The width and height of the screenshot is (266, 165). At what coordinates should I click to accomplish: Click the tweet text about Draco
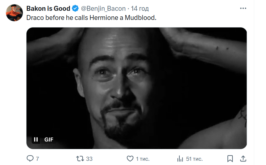91,18
